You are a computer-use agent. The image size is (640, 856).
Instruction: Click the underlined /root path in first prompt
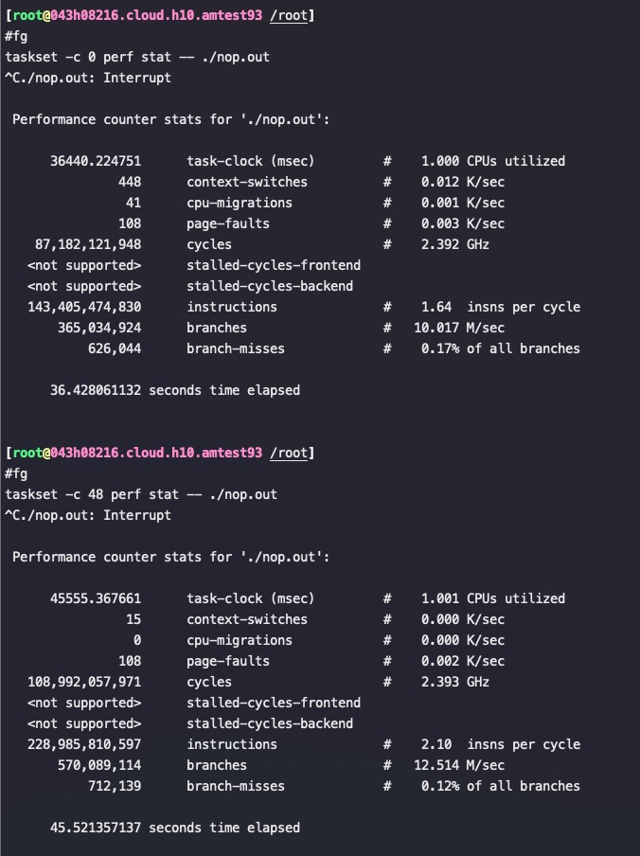pos(289,15)
